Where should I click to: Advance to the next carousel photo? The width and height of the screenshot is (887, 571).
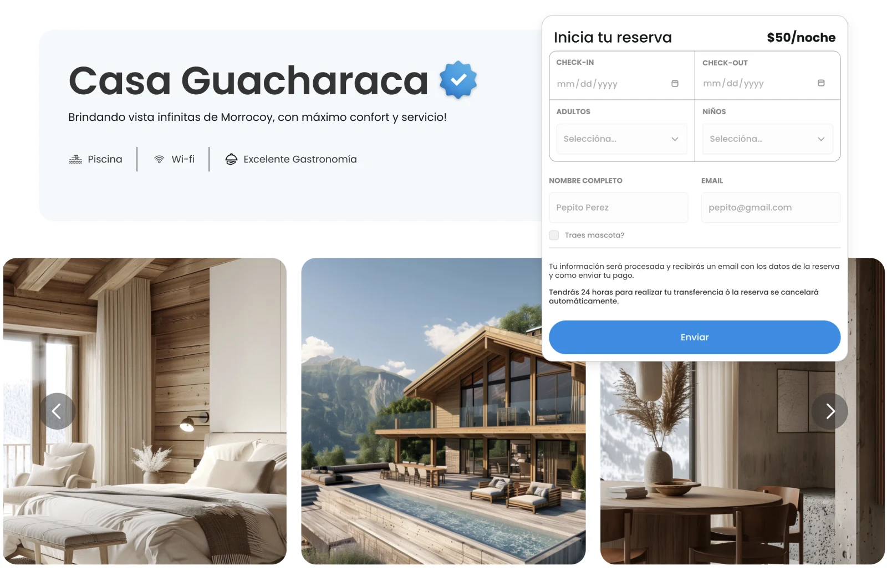click(x=829, y=411)
